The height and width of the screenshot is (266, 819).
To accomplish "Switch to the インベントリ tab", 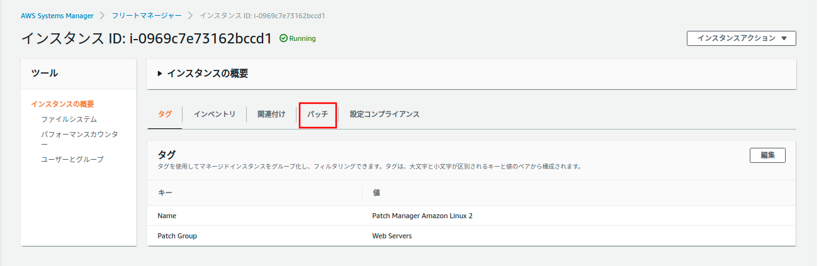I will [x=214, y=114].
